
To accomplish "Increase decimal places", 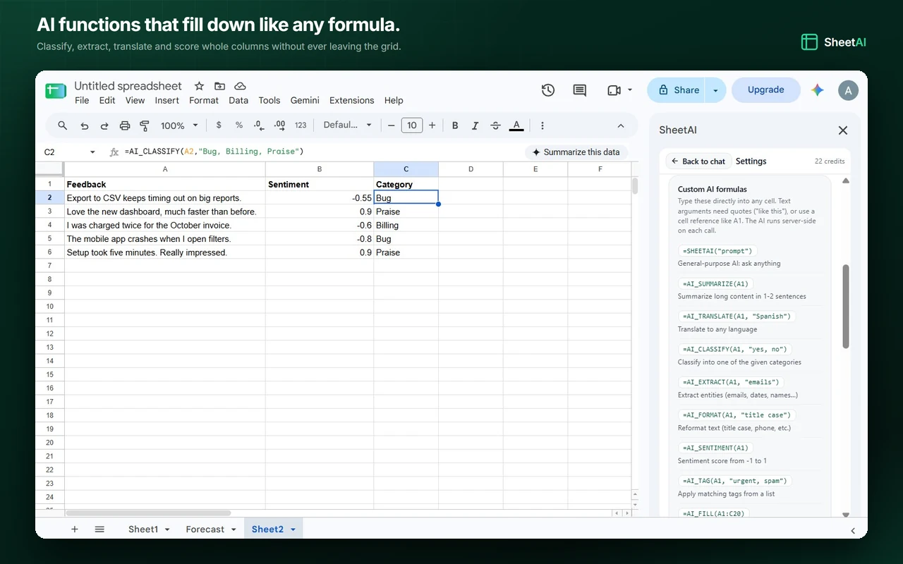I will click(x=279, y=125).
